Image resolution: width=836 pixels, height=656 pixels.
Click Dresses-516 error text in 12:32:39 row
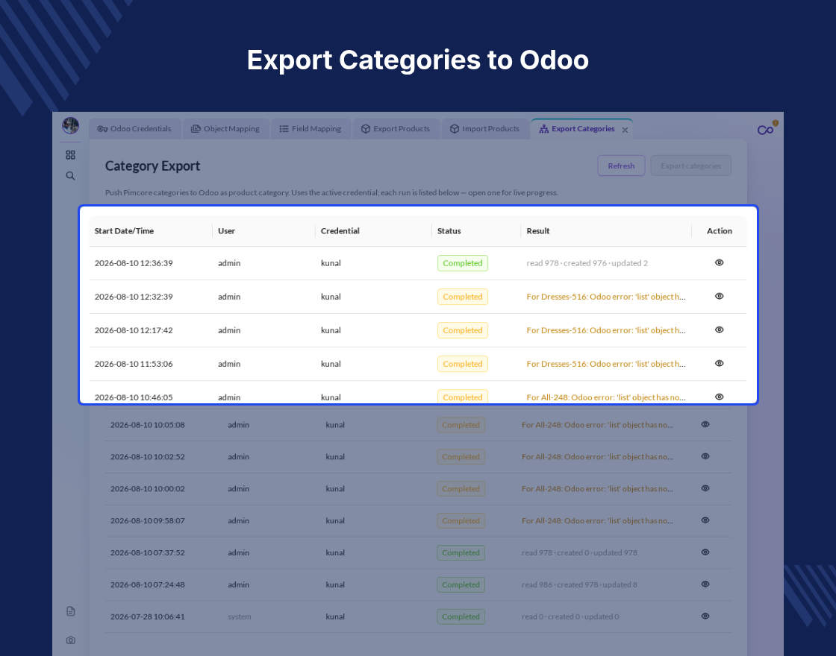[x=606, y=297]
